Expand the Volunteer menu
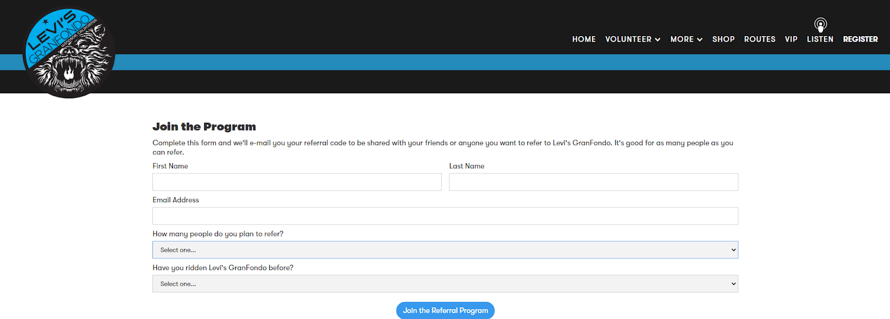Viewport: 890px width, 319px height. pyautogui.click(x=633, y=39)
